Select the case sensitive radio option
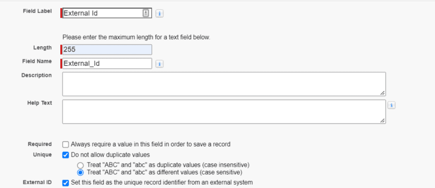 click(80, 172)
